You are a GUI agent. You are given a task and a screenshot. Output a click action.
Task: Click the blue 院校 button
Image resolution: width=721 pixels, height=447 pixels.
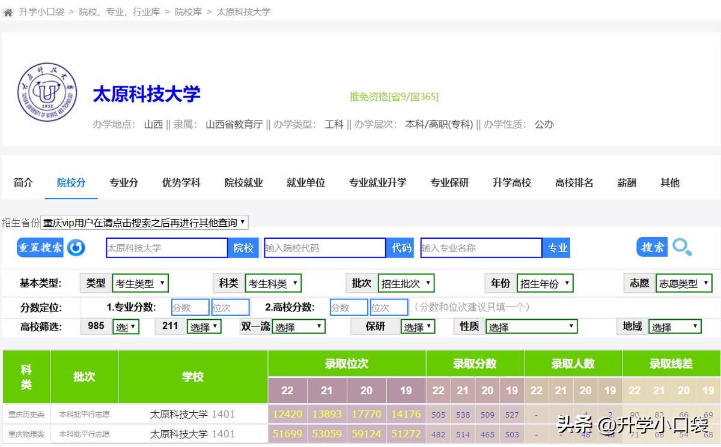point(243,248)
